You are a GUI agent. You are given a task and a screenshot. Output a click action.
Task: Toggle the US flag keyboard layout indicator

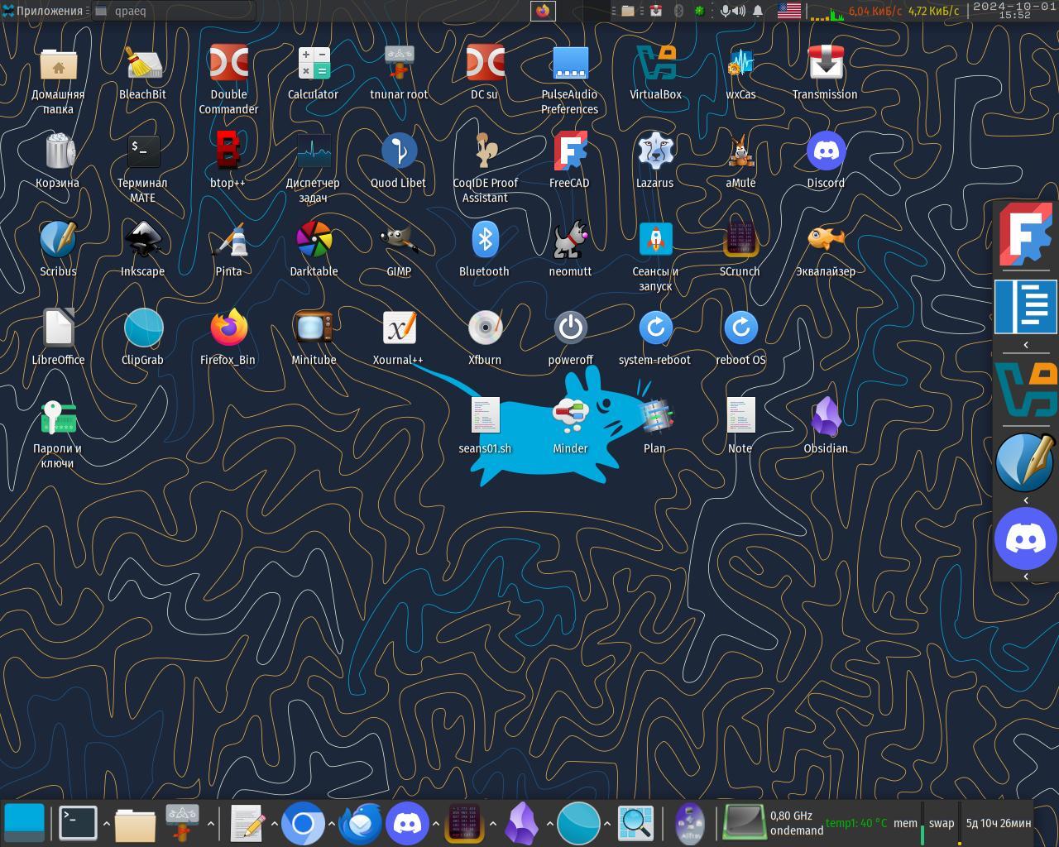click(788, 11)
